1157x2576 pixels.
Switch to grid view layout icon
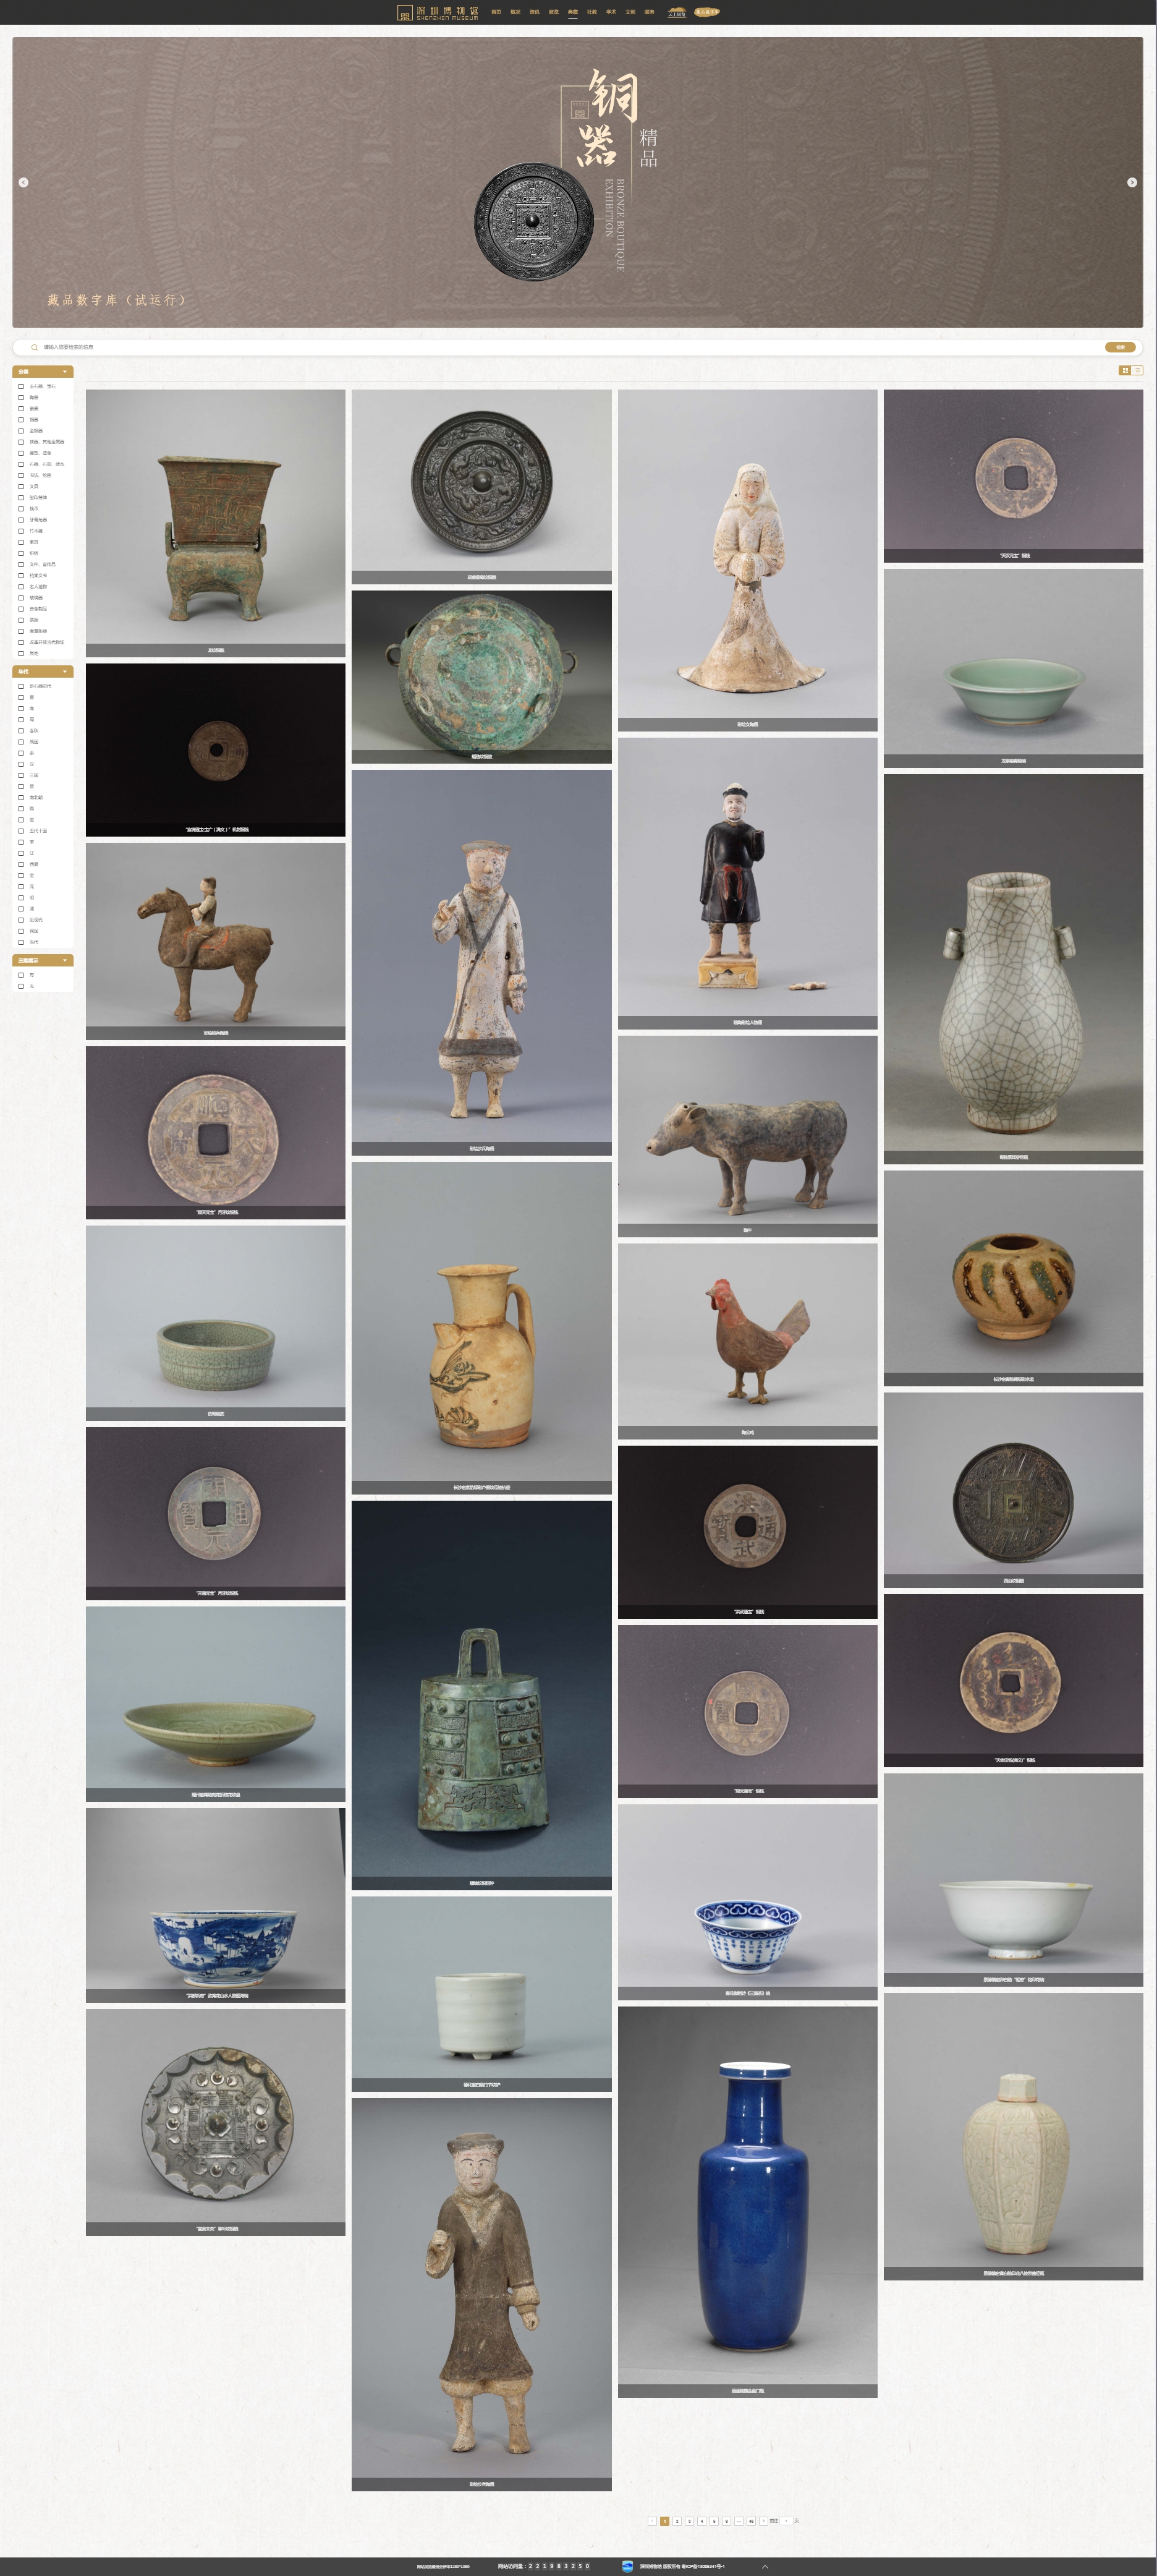pyautogui.click(x=1125, y=371)
